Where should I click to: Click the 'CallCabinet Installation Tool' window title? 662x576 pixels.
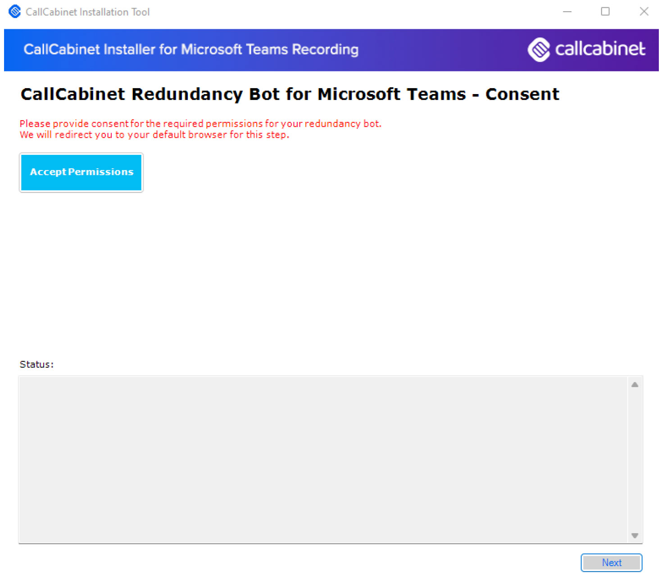click(88, 12)
